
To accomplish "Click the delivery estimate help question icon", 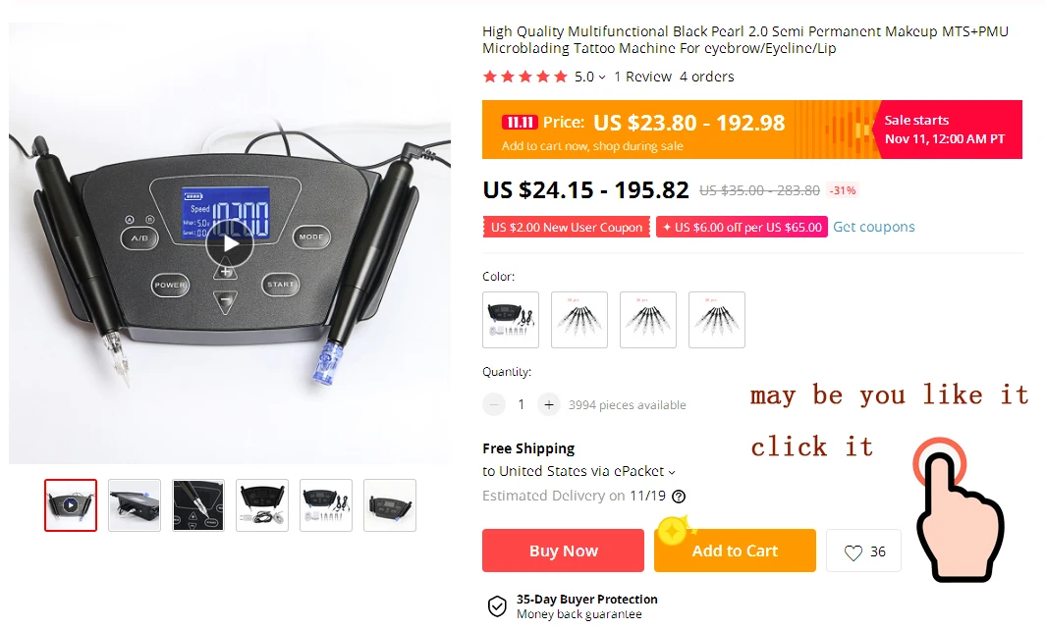I will (x=679, y=497).
